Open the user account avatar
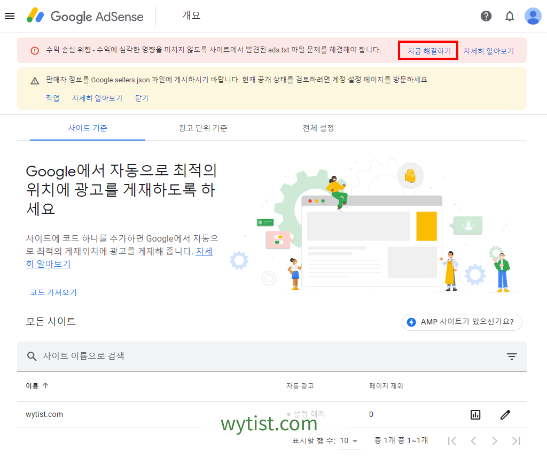The height and width of the screenshot is (457, 547). [533, 16]
